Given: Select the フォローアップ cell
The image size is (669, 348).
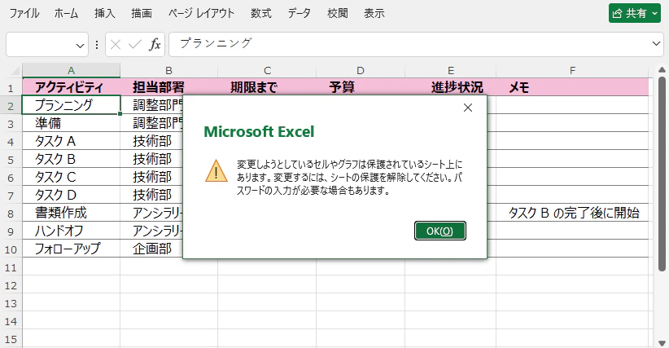Looking at the screenshot, I should pos(72,249).
